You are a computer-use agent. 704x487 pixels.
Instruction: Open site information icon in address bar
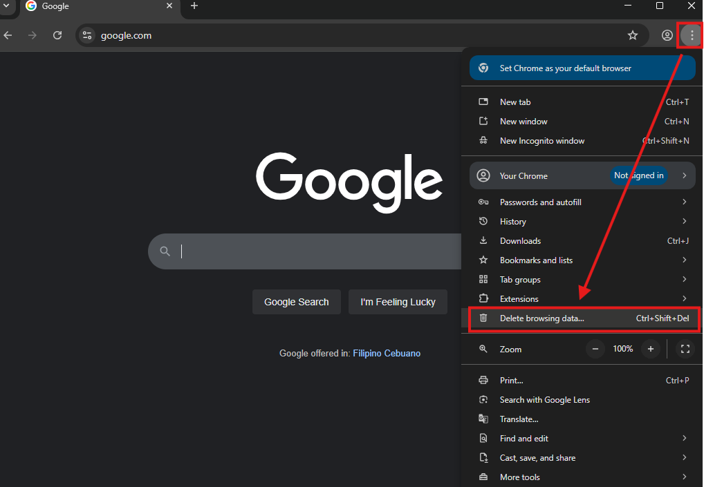[86, 35]
